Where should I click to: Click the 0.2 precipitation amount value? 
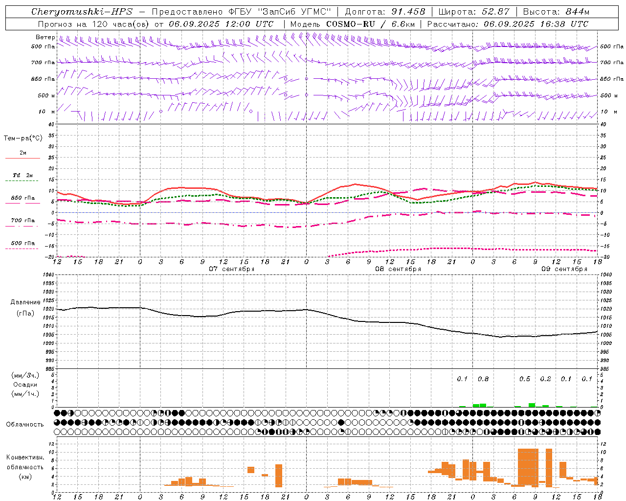[x=545, y=379]
